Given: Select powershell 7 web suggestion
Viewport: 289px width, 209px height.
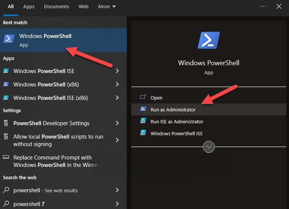Looking at the screenshot, I should coord(63,204).
